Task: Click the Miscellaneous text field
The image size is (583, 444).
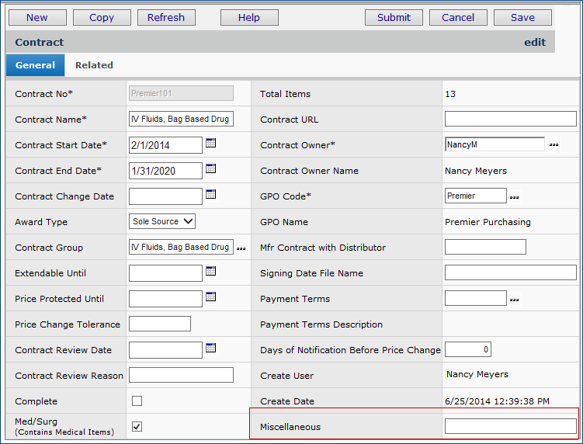Action: [510, 426]
